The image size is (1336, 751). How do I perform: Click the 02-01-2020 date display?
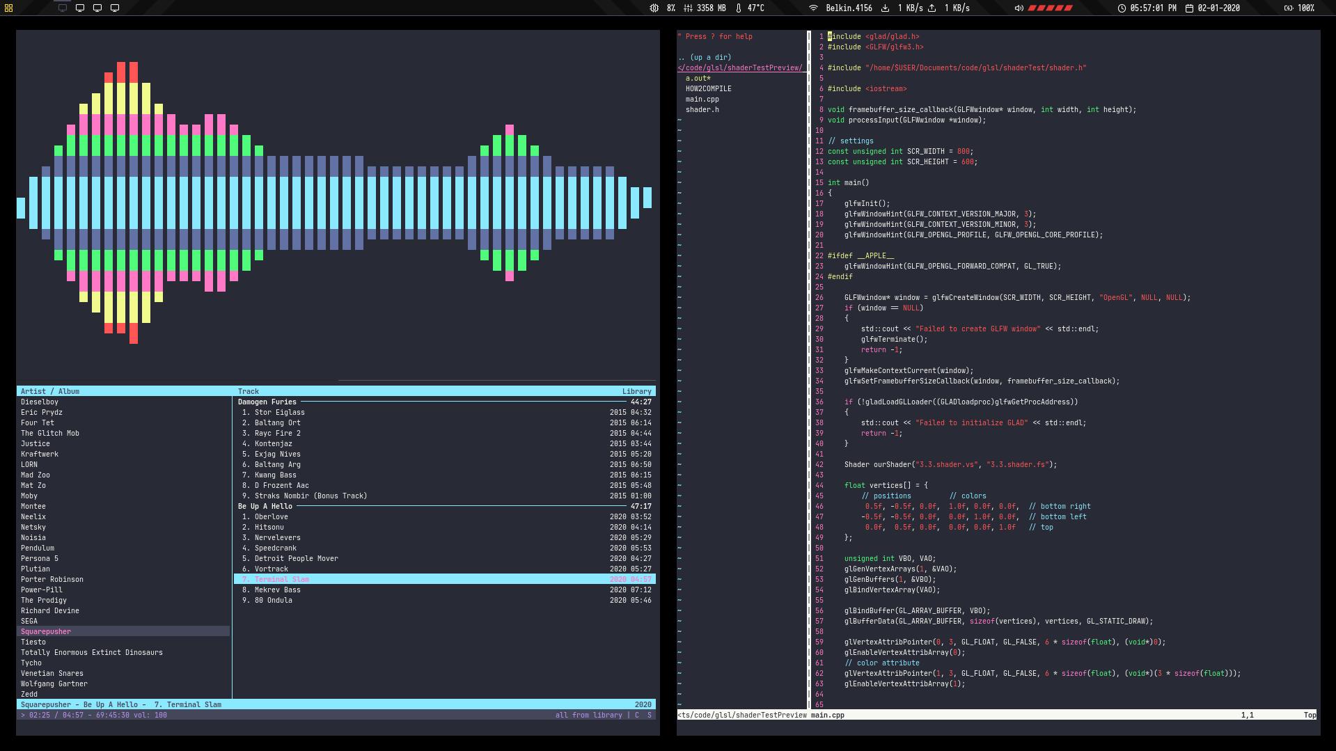point(1218,8)
